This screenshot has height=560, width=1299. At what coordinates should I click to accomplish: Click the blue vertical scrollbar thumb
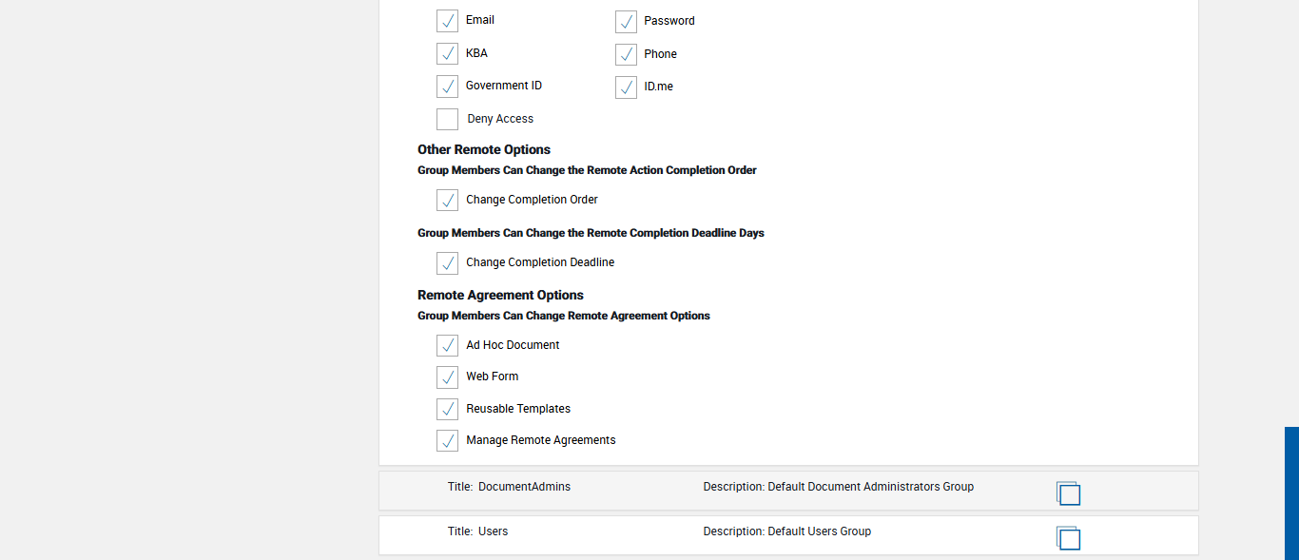click(x=1291, y=492)
